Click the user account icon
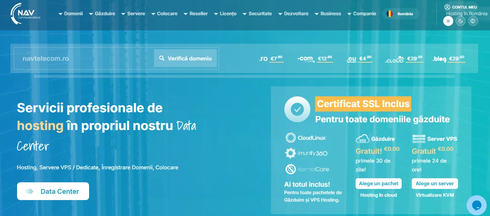490x216 pixels. click(x=447, y=7)
